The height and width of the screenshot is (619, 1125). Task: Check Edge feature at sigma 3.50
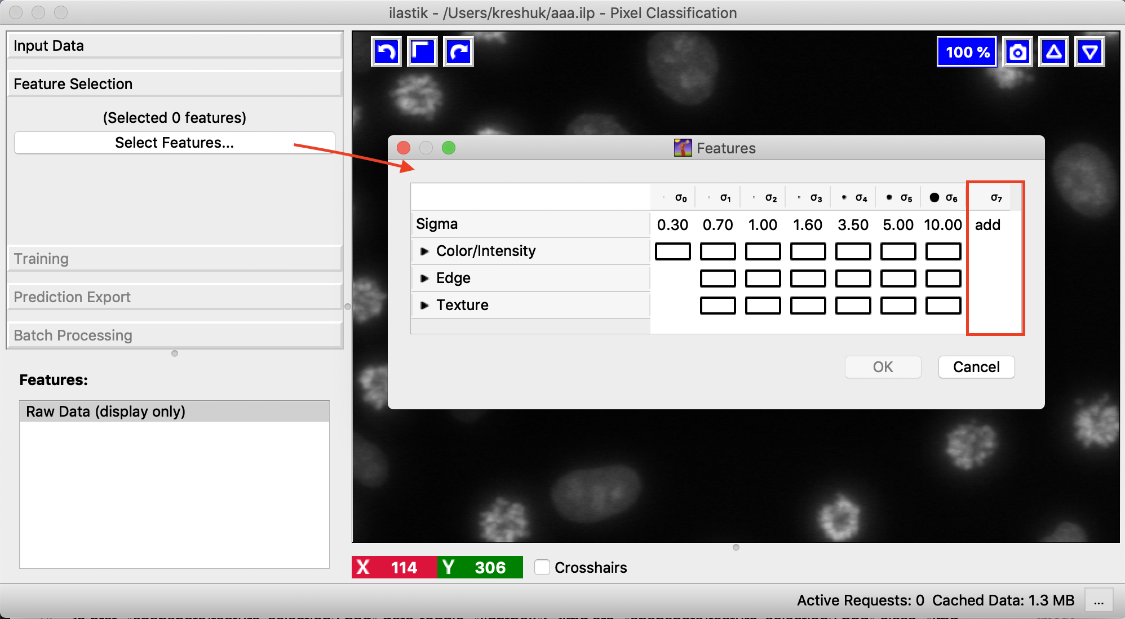tap(853, 278)
